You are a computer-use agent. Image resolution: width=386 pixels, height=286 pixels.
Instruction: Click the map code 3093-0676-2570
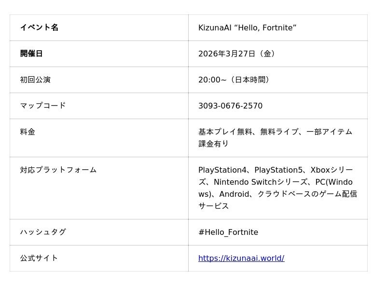tap(230, 106)
